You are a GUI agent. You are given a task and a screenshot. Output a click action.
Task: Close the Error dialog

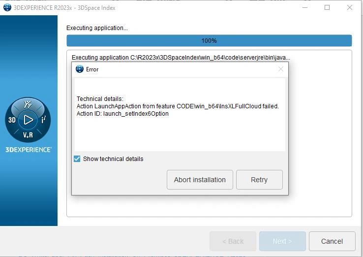280,69
